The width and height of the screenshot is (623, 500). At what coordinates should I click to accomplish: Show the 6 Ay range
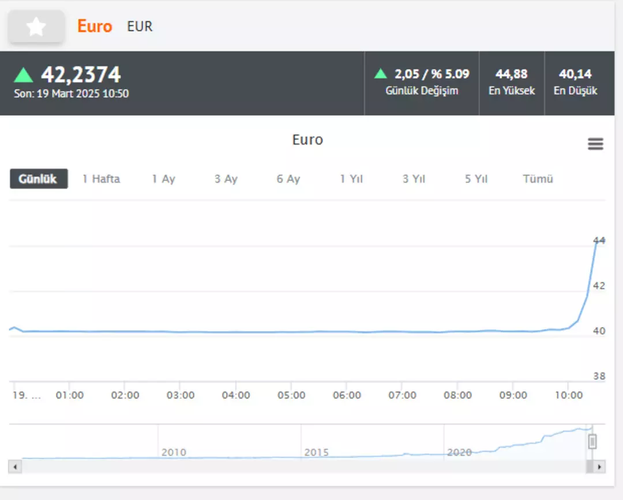pos(288,179)
